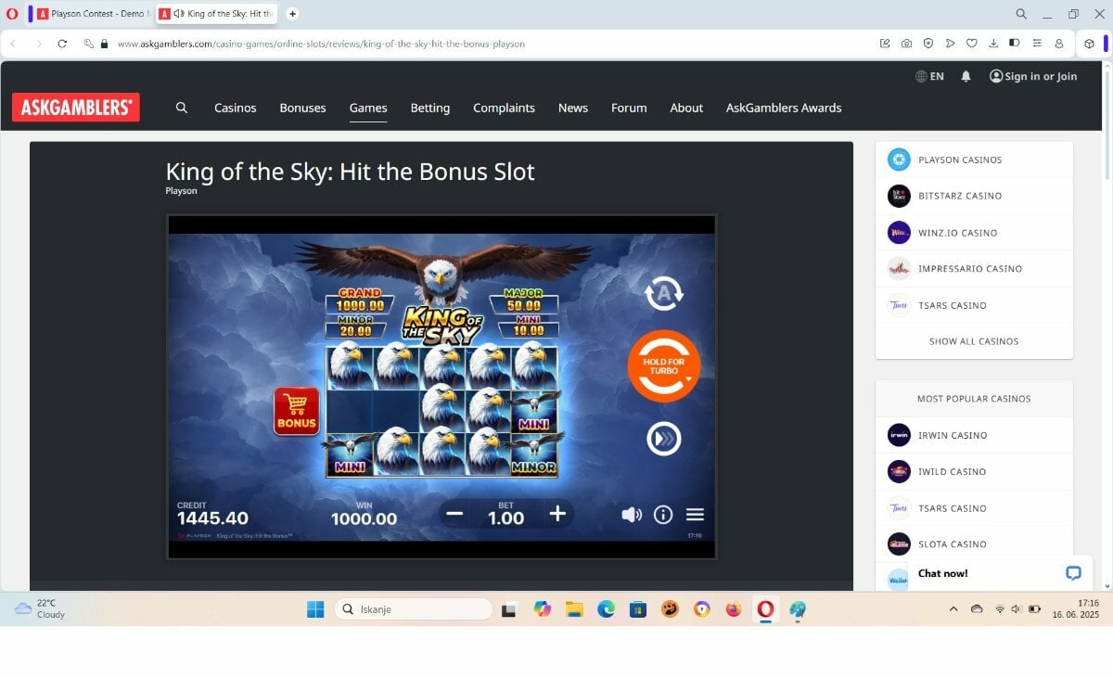Open AskGamblers Awards page
1113x678 pixels.
784,108
